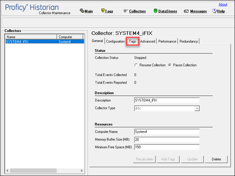
Task: Click the Update button
Action: [x=193, y=159]
